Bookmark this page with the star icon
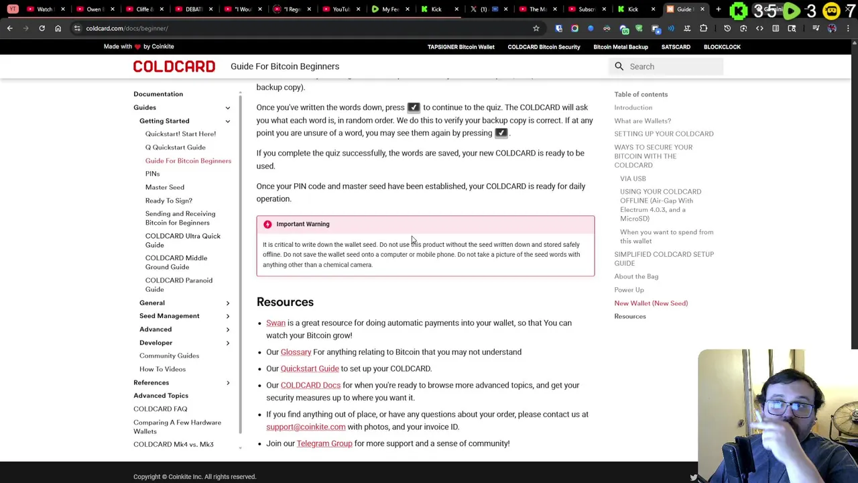The width and height of the screenshot is (858, 483). (536, 28)
